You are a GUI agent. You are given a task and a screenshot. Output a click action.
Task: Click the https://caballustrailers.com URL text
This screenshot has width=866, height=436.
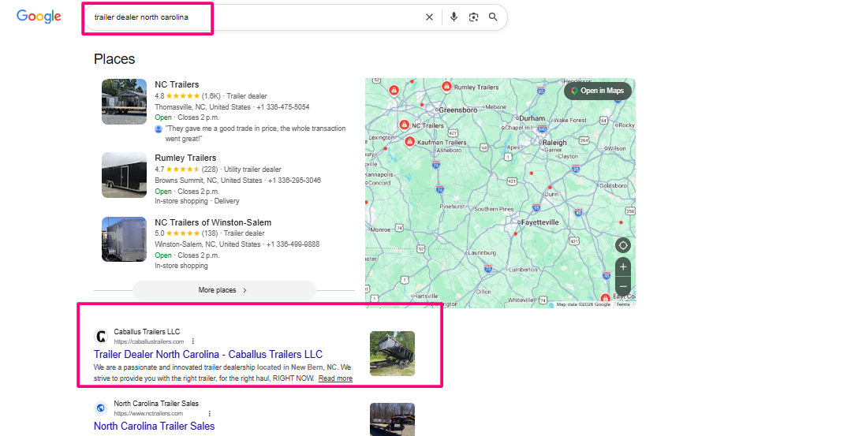click(x=149, y=341)
